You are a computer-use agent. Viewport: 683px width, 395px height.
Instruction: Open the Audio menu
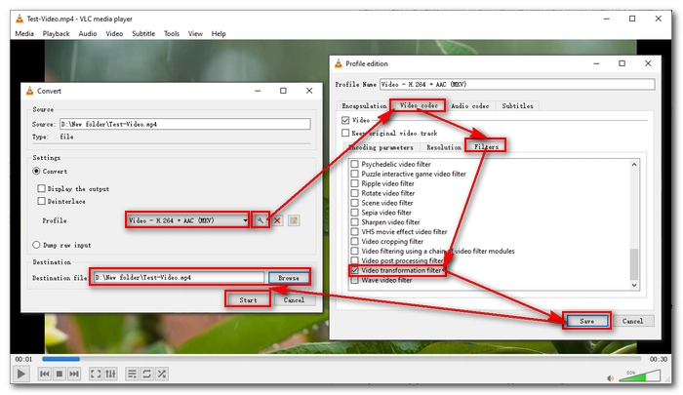point(88,33)
